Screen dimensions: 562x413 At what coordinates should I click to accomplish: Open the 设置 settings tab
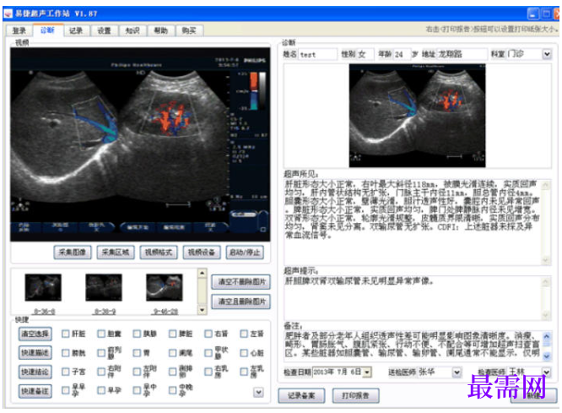click(105, 31)
